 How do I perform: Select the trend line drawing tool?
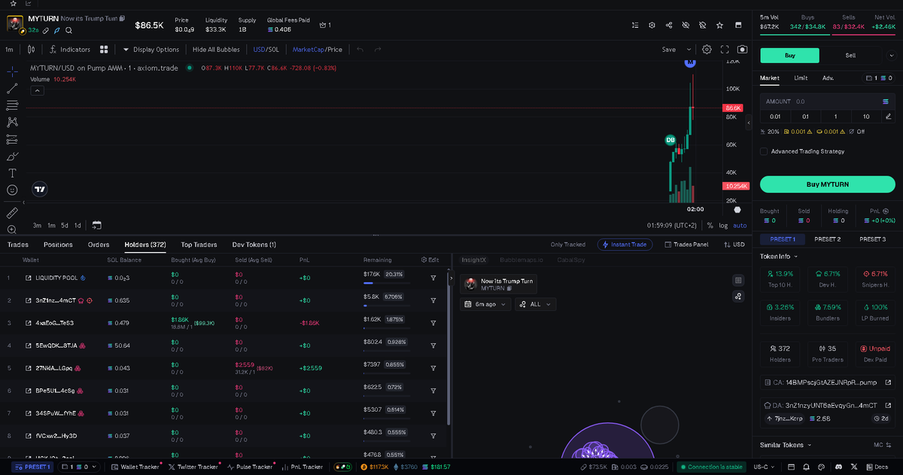point(13,88)
